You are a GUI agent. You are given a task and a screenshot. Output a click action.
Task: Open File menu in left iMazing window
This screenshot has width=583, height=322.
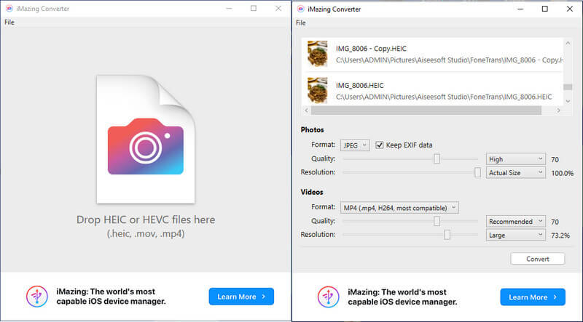coord(9,23)
